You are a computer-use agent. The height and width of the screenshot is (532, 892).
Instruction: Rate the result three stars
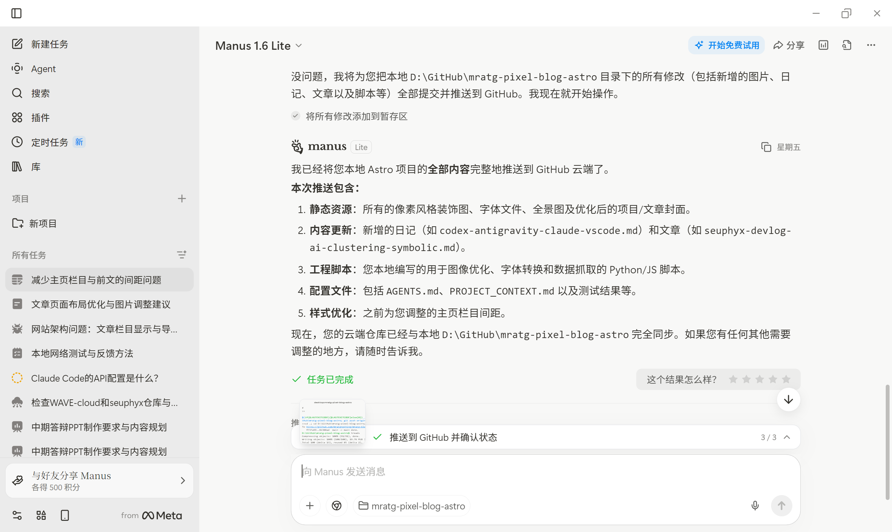[x=760, y=379]
